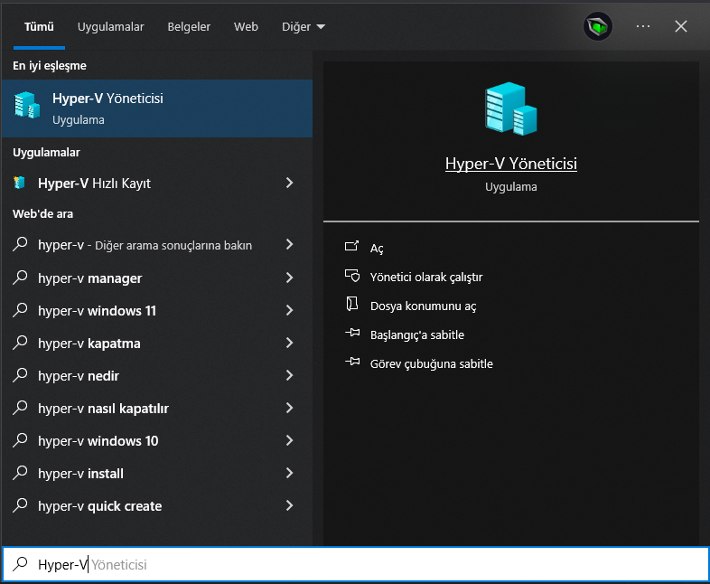The image size is (710, 584).
Task: Expand the 'hyper-v quick create' suggestion arrow
Action: pyautogui.click(x=289, y=505)
